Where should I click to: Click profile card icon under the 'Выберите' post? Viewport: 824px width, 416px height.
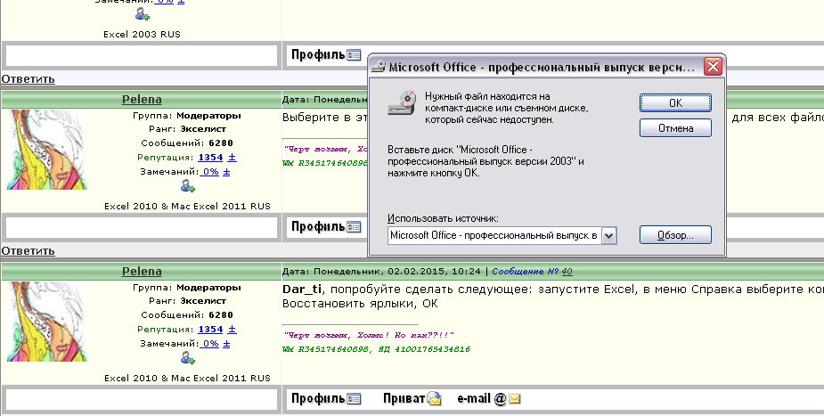point(355,227)
